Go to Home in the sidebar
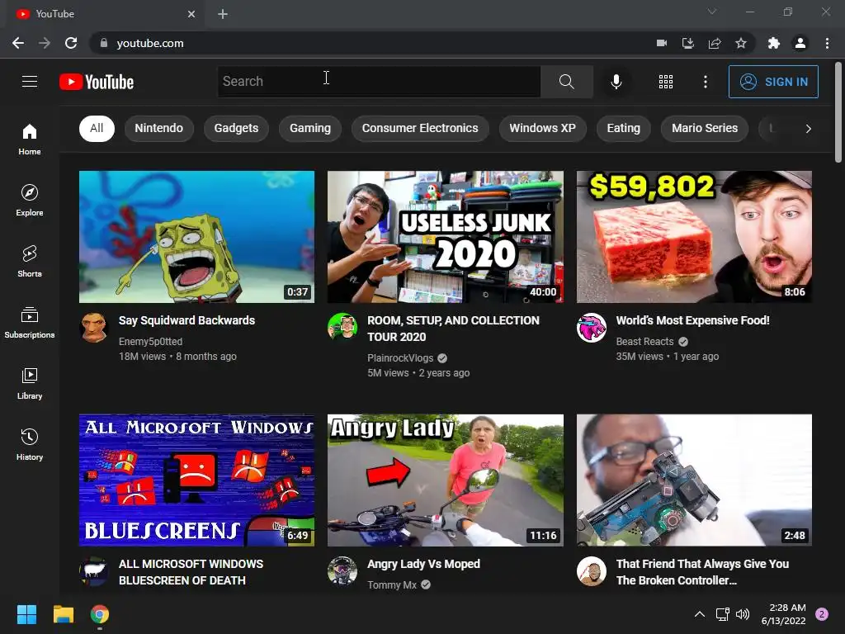845x634 pixels. 30,139
